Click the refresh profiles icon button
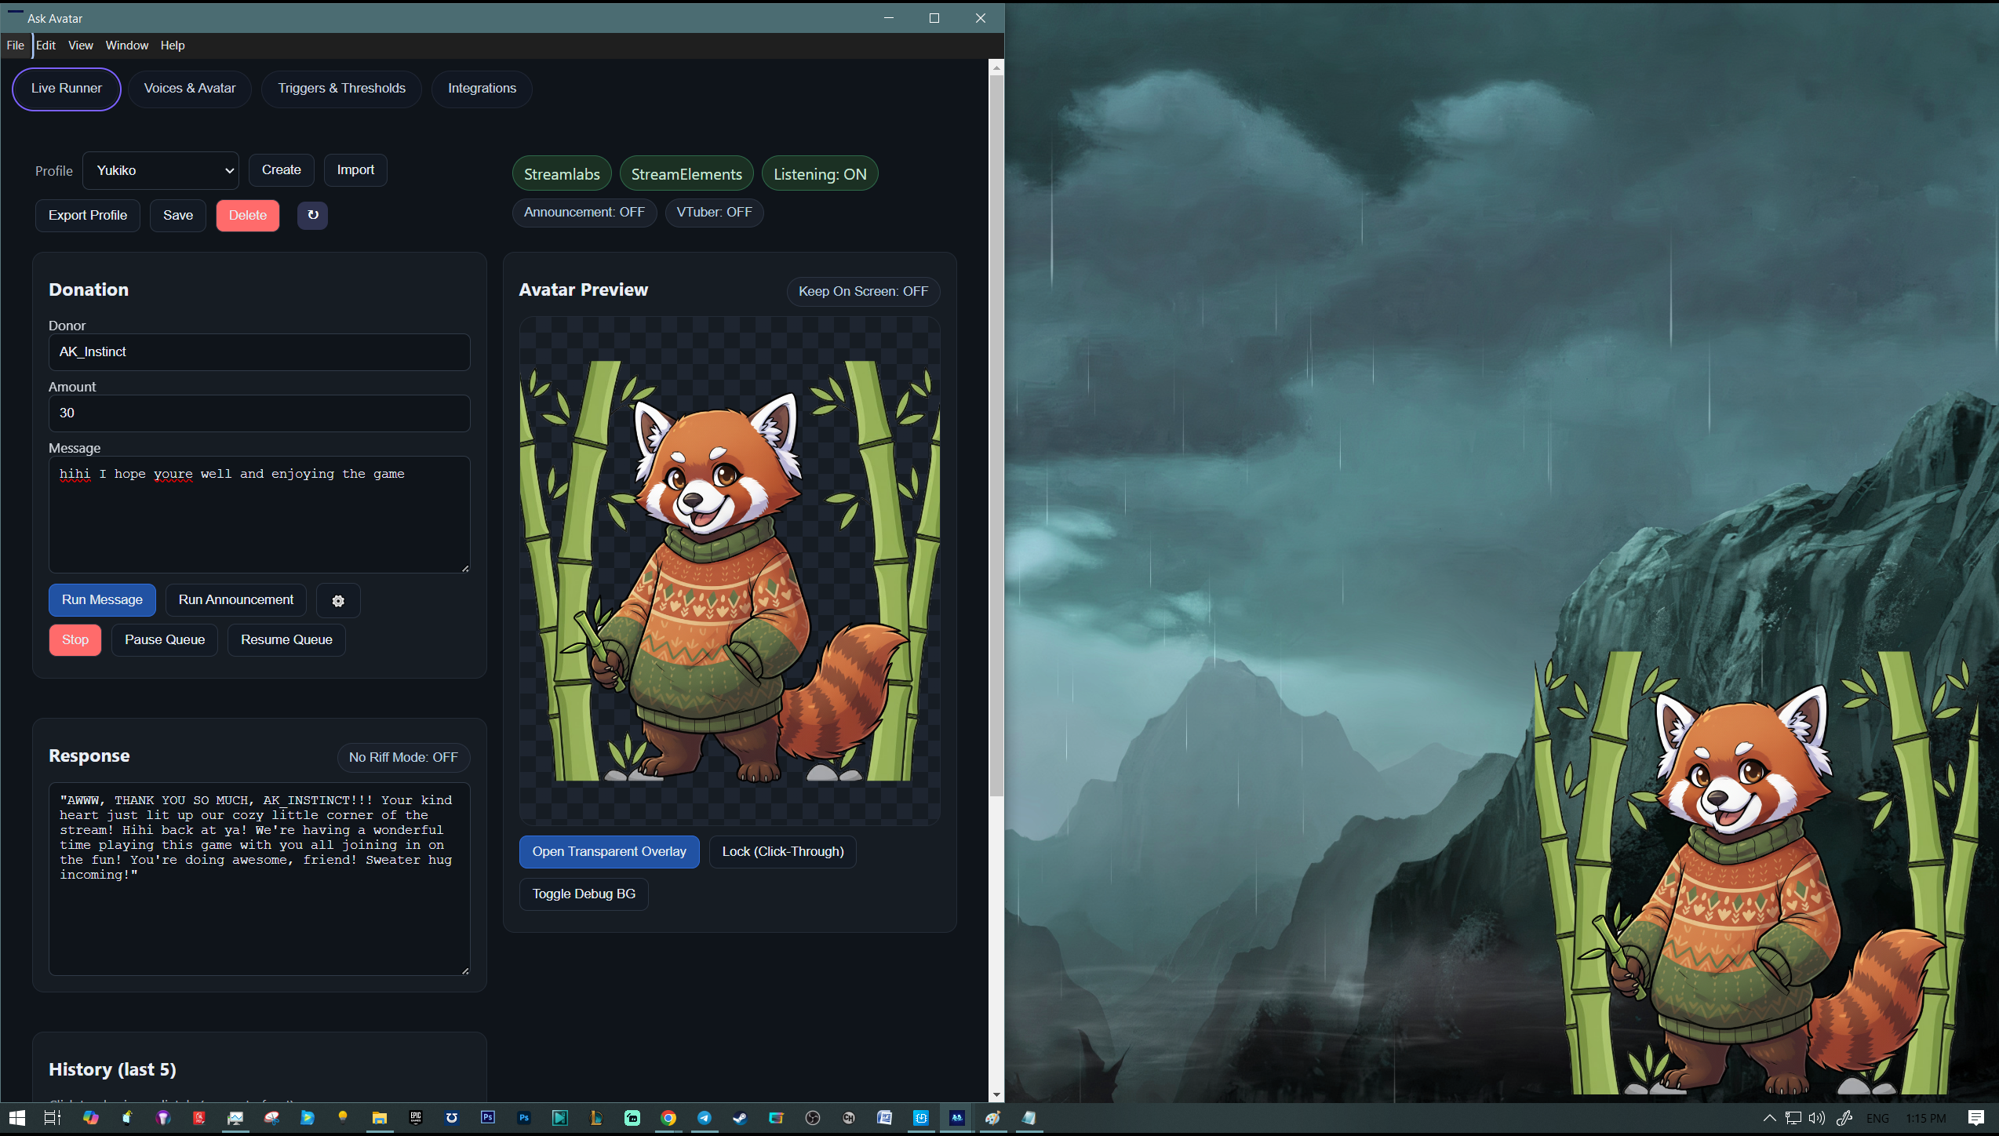The image size is (1999, 1136). coord(312,215)
